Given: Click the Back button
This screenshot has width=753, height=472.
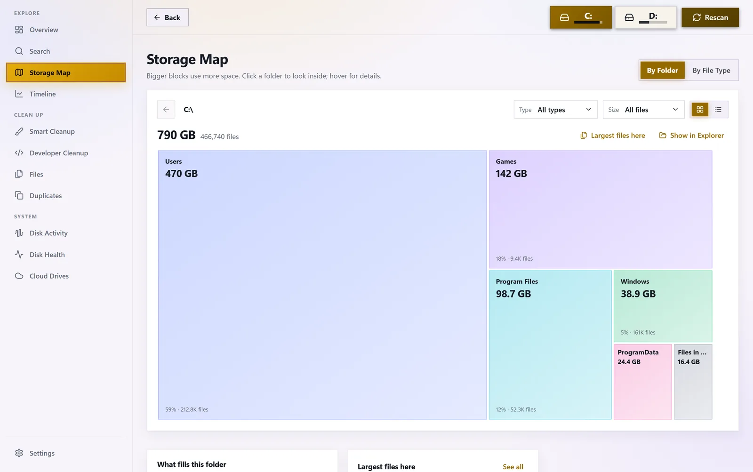Looking at the screenshot, I should 168,17.
